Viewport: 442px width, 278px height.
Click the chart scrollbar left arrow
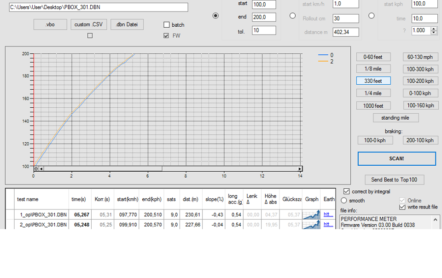tap(41, 169)
